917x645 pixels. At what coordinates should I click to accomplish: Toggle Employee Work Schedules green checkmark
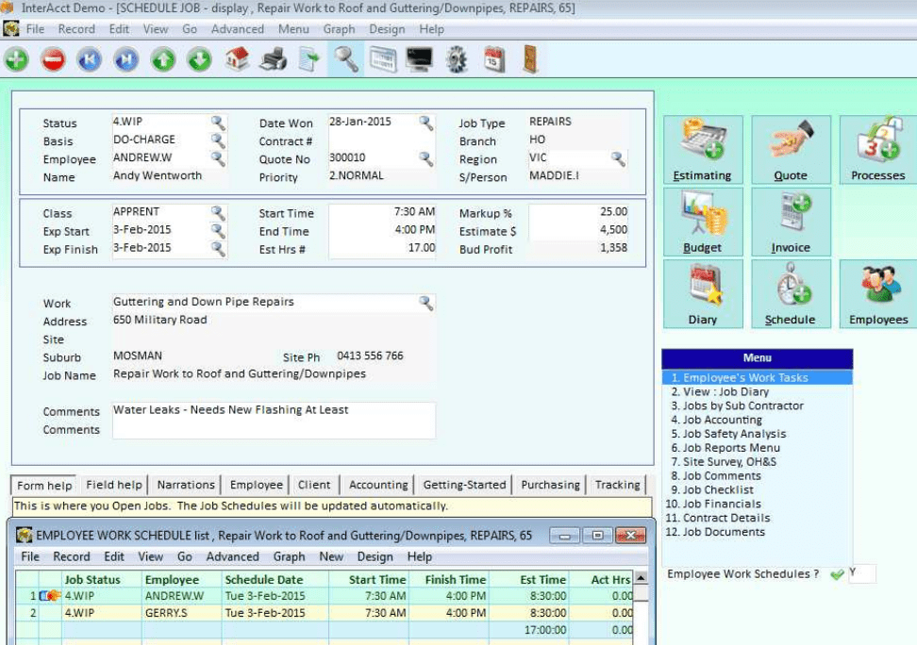click(x=837, y=574)
